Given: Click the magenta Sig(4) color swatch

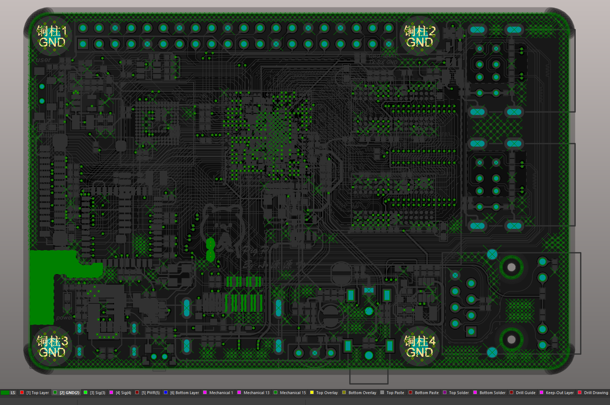Looking at the screenshot, I should coord(111,392).
